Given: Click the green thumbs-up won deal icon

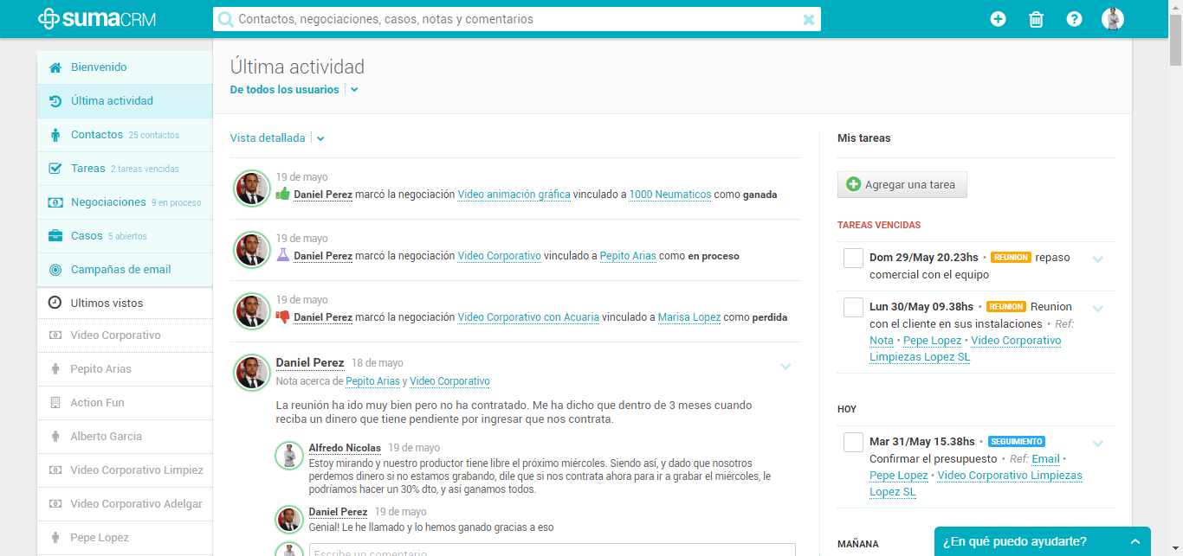Looking at the screenshot, I should 282,194.
